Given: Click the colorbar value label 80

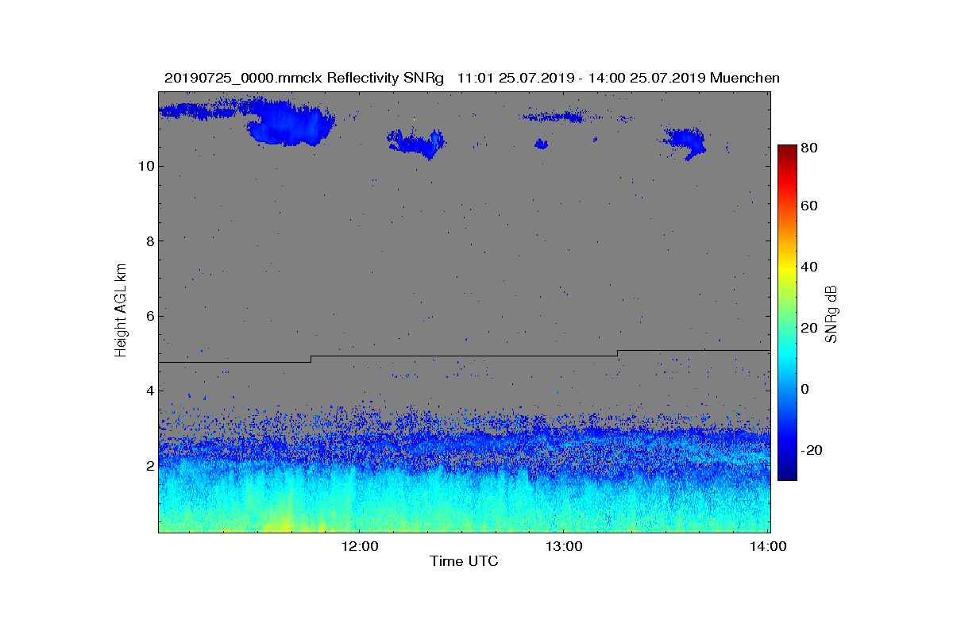Looking at the screenshot, I should (x=811, y=147).
